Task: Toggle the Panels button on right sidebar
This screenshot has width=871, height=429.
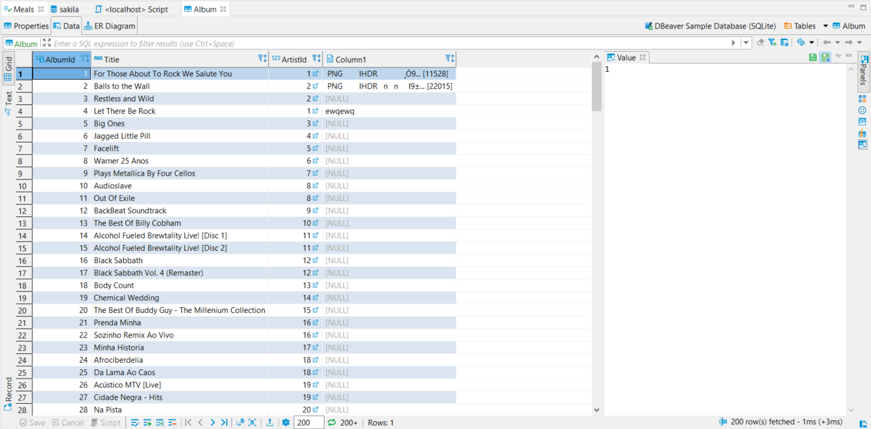Action: (x=863, y=71)
